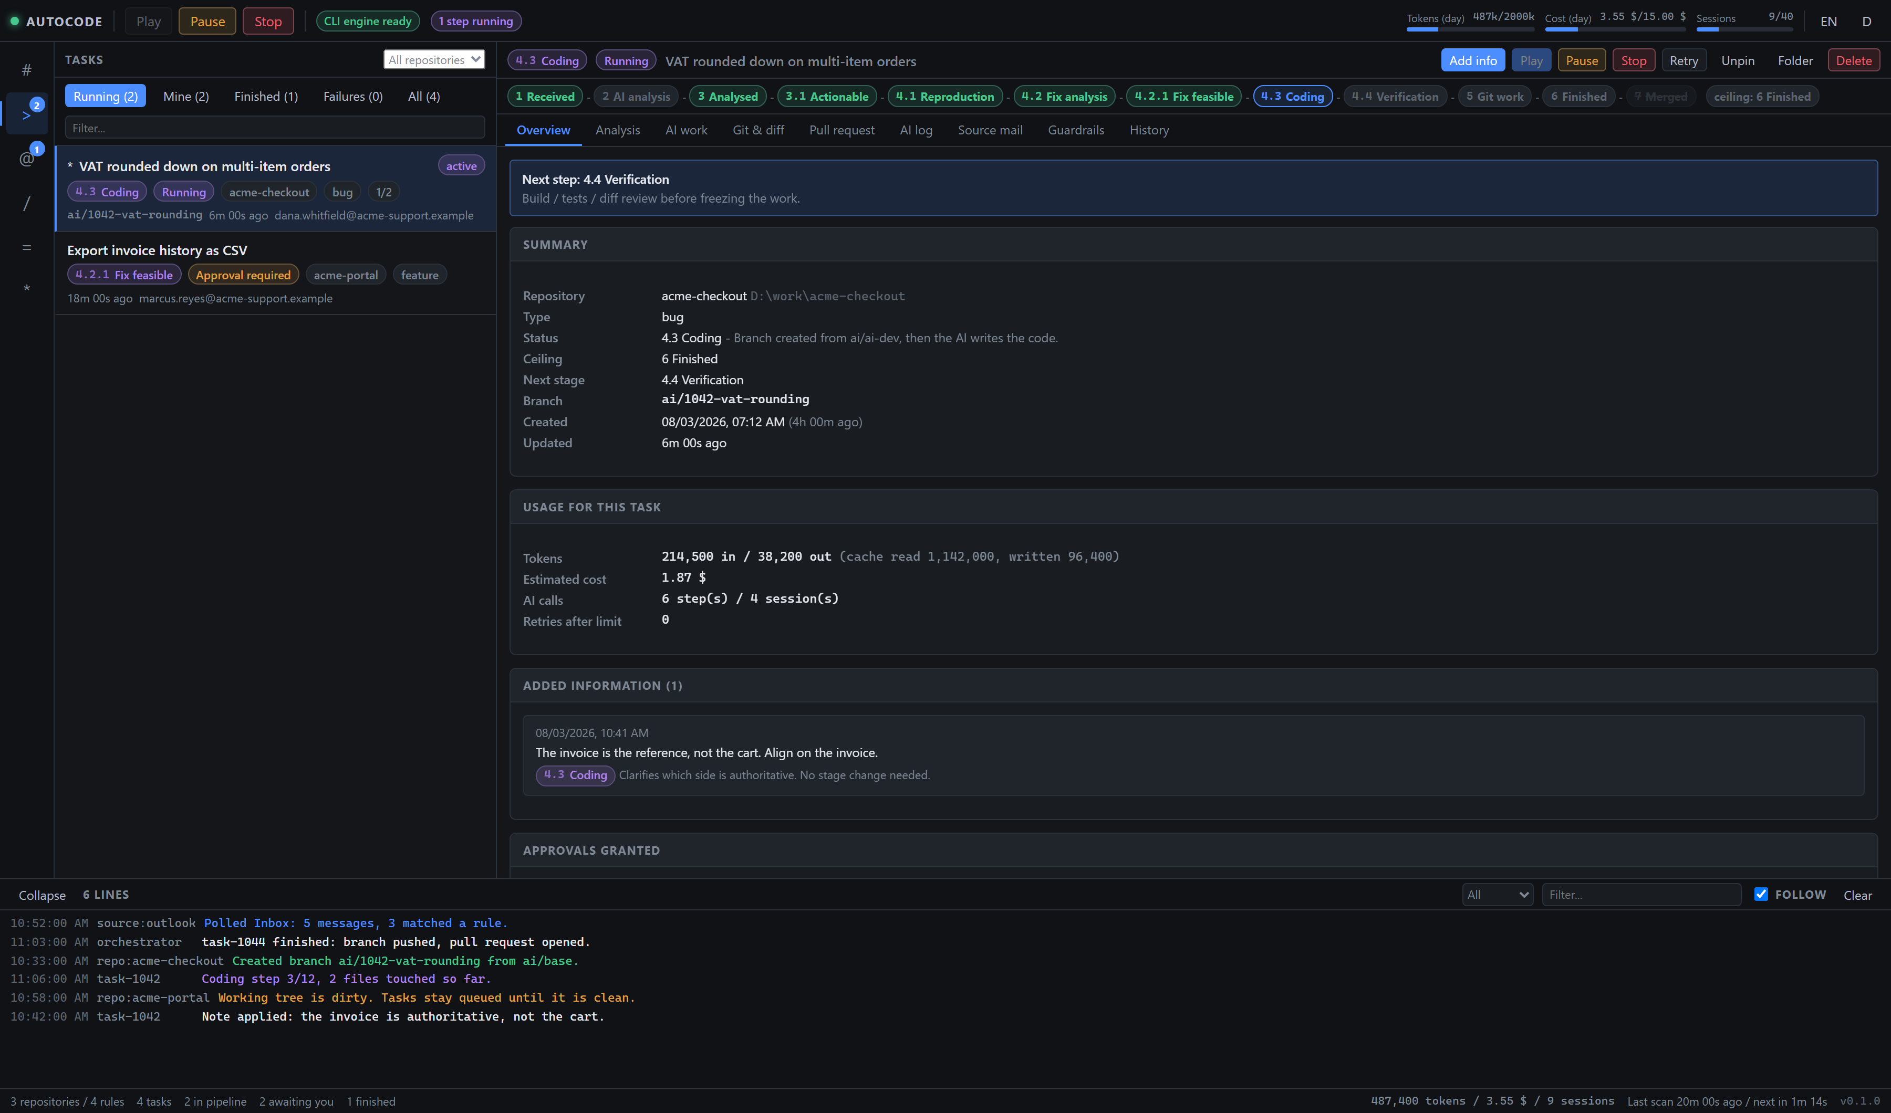This screenshot has width=1891, height=1113.
Task: Click the ceiling: 6 Finished chip
Action: (x=1762, y=96)
